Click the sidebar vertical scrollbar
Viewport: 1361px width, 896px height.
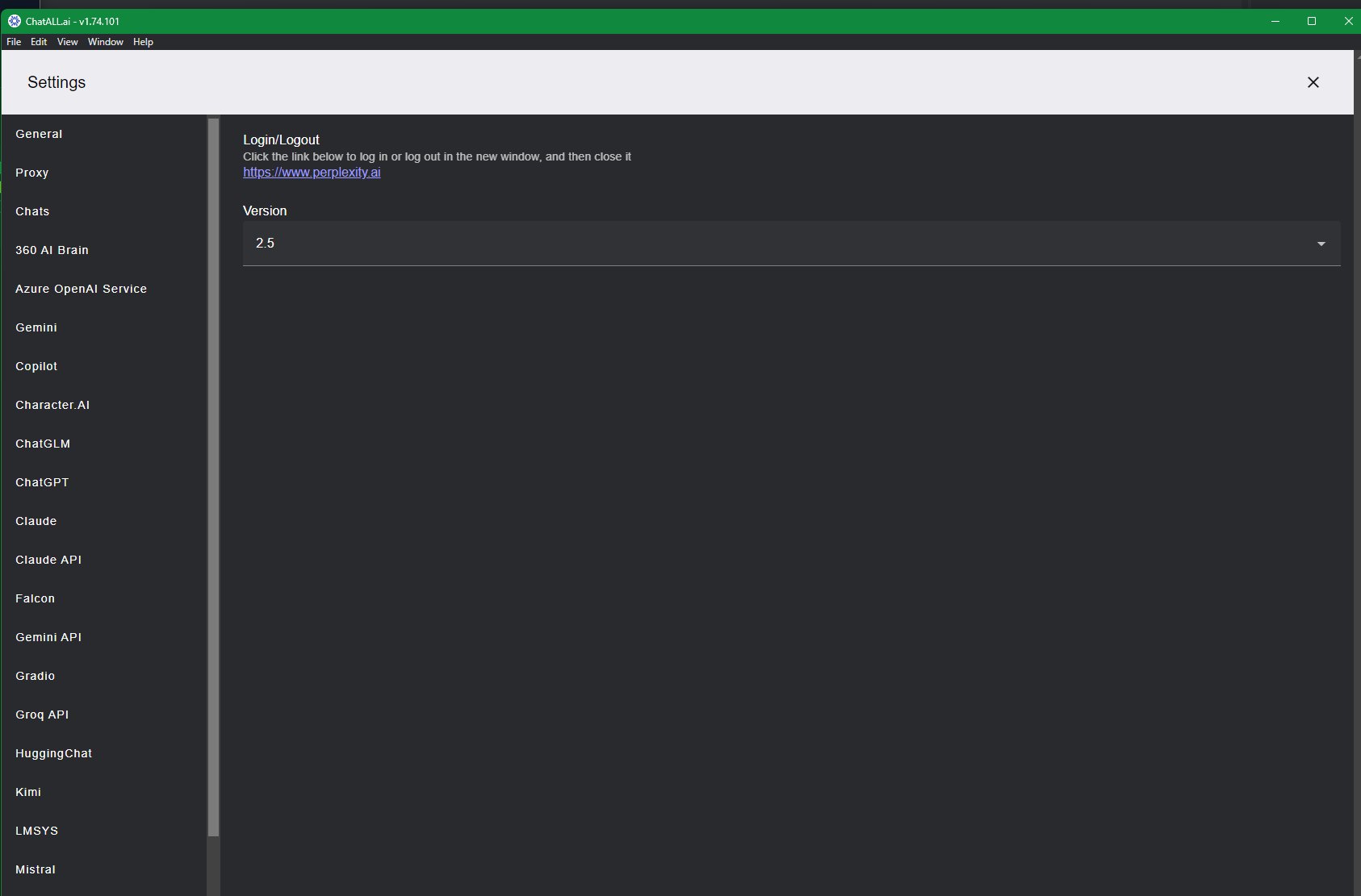click(x=213, y=477)
